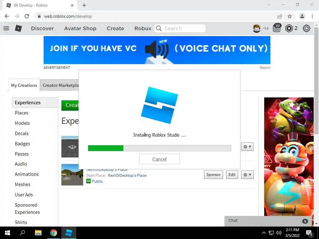The width and height of the screenshot is (319, 239).
Task: Open Windows Start menu
Action: click(x=7, y=233)
